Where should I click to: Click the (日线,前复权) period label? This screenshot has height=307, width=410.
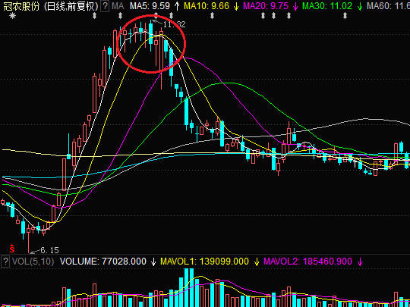[71, 6]
